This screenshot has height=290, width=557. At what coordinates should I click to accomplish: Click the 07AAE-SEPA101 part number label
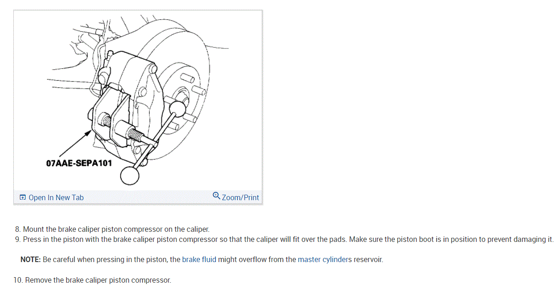coord(79,163)
